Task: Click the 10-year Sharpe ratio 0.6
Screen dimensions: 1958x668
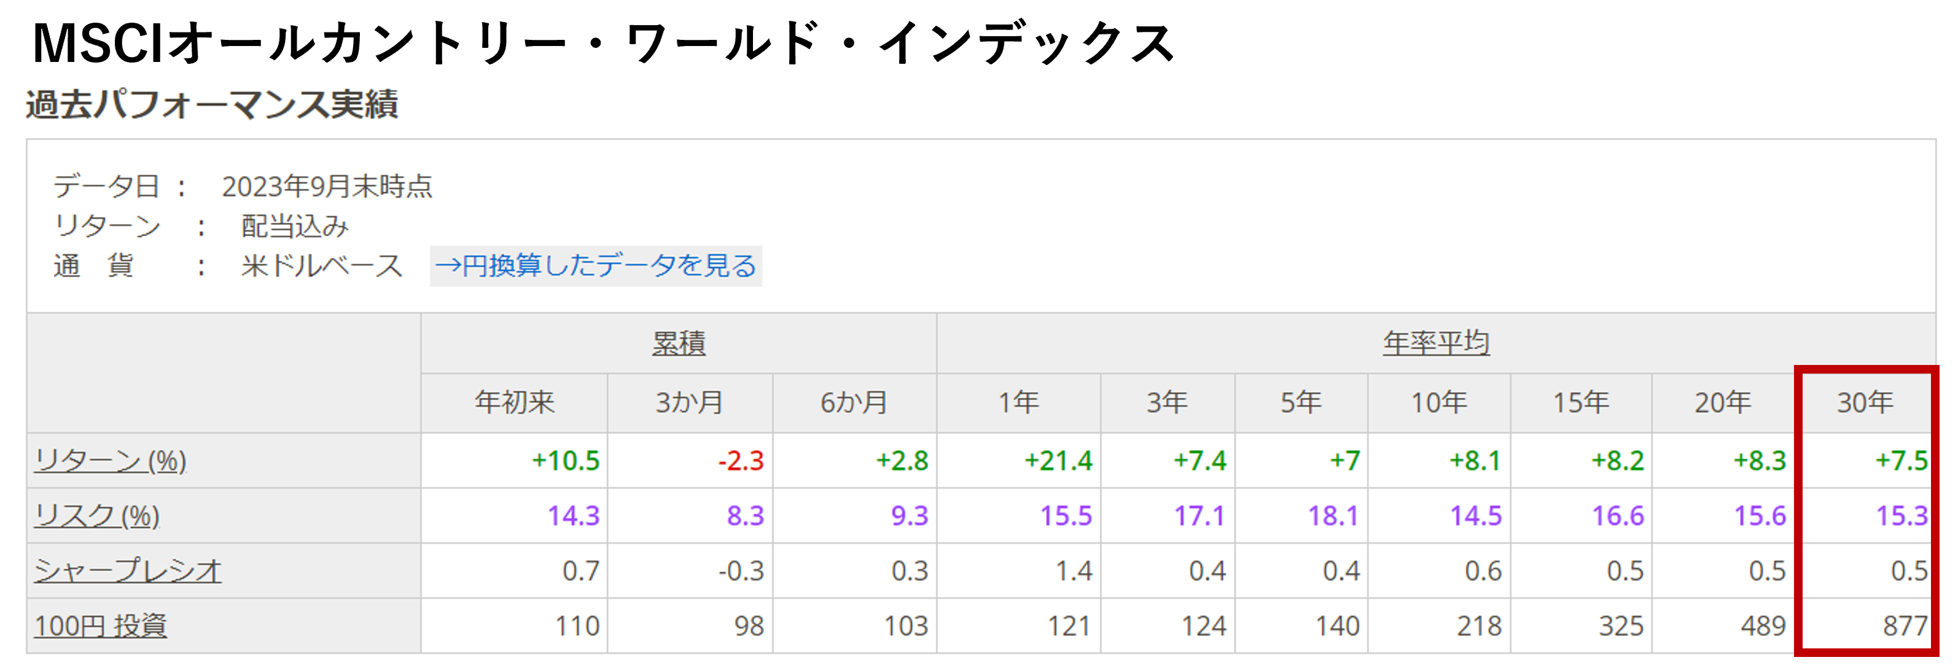Action: (x=1484, y=571)
